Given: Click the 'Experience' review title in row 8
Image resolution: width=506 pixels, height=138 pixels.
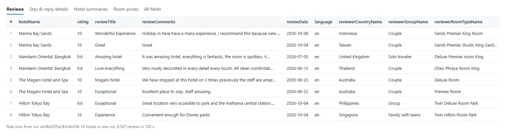Looking at the screenshot, I should coord(105,115).
